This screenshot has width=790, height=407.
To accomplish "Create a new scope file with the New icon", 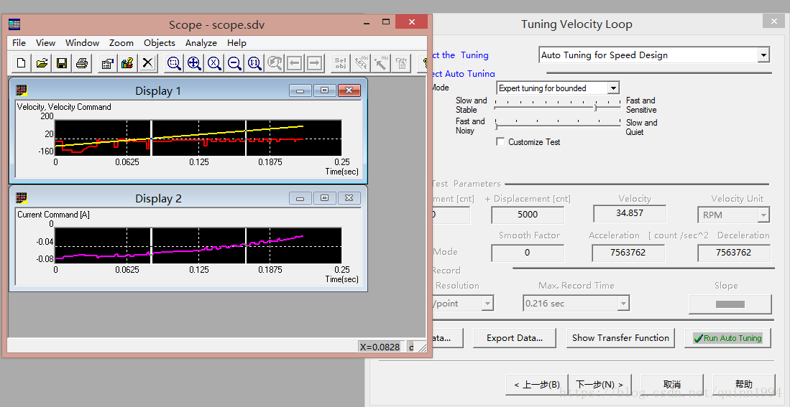I will [21, 63].
